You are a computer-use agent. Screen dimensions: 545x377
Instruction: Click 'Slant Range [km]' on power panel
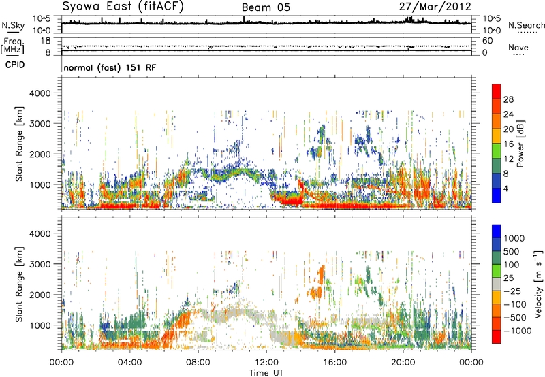19,144
